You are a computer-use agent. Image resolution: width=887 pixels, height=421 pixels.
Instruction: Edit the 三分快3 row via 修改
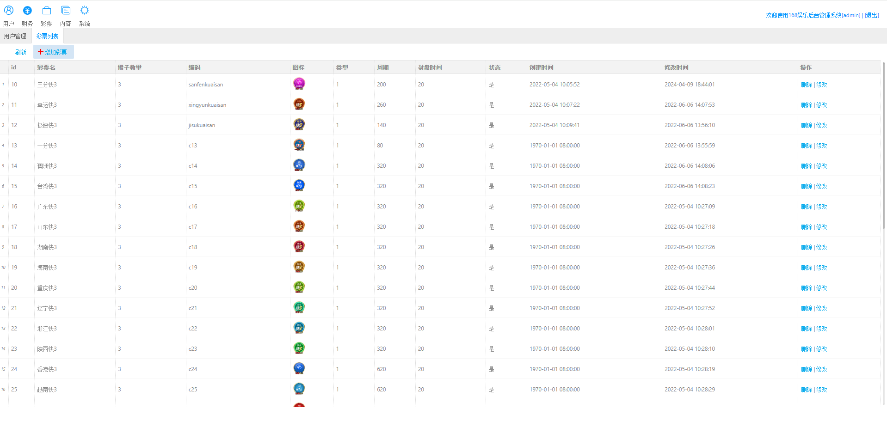821,85
